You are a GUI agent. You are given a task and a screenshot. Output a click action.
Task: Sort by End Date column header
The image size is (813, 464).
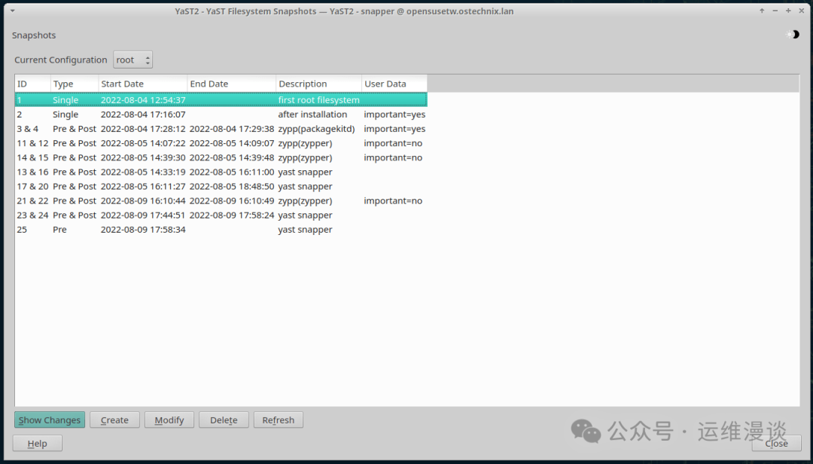232,84
